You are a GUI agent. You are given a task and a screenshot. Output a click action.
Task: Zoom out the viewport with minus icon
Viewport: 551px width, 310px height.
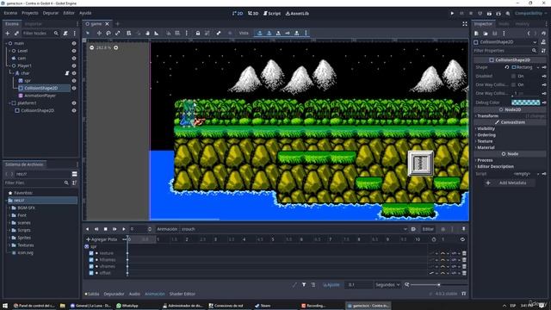pyautogui.click(x=92, y=47)
